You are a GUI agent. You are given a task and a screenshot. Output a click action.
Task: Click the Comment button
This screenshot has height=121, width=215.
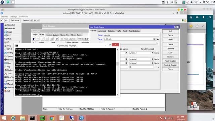click(170, 49)
